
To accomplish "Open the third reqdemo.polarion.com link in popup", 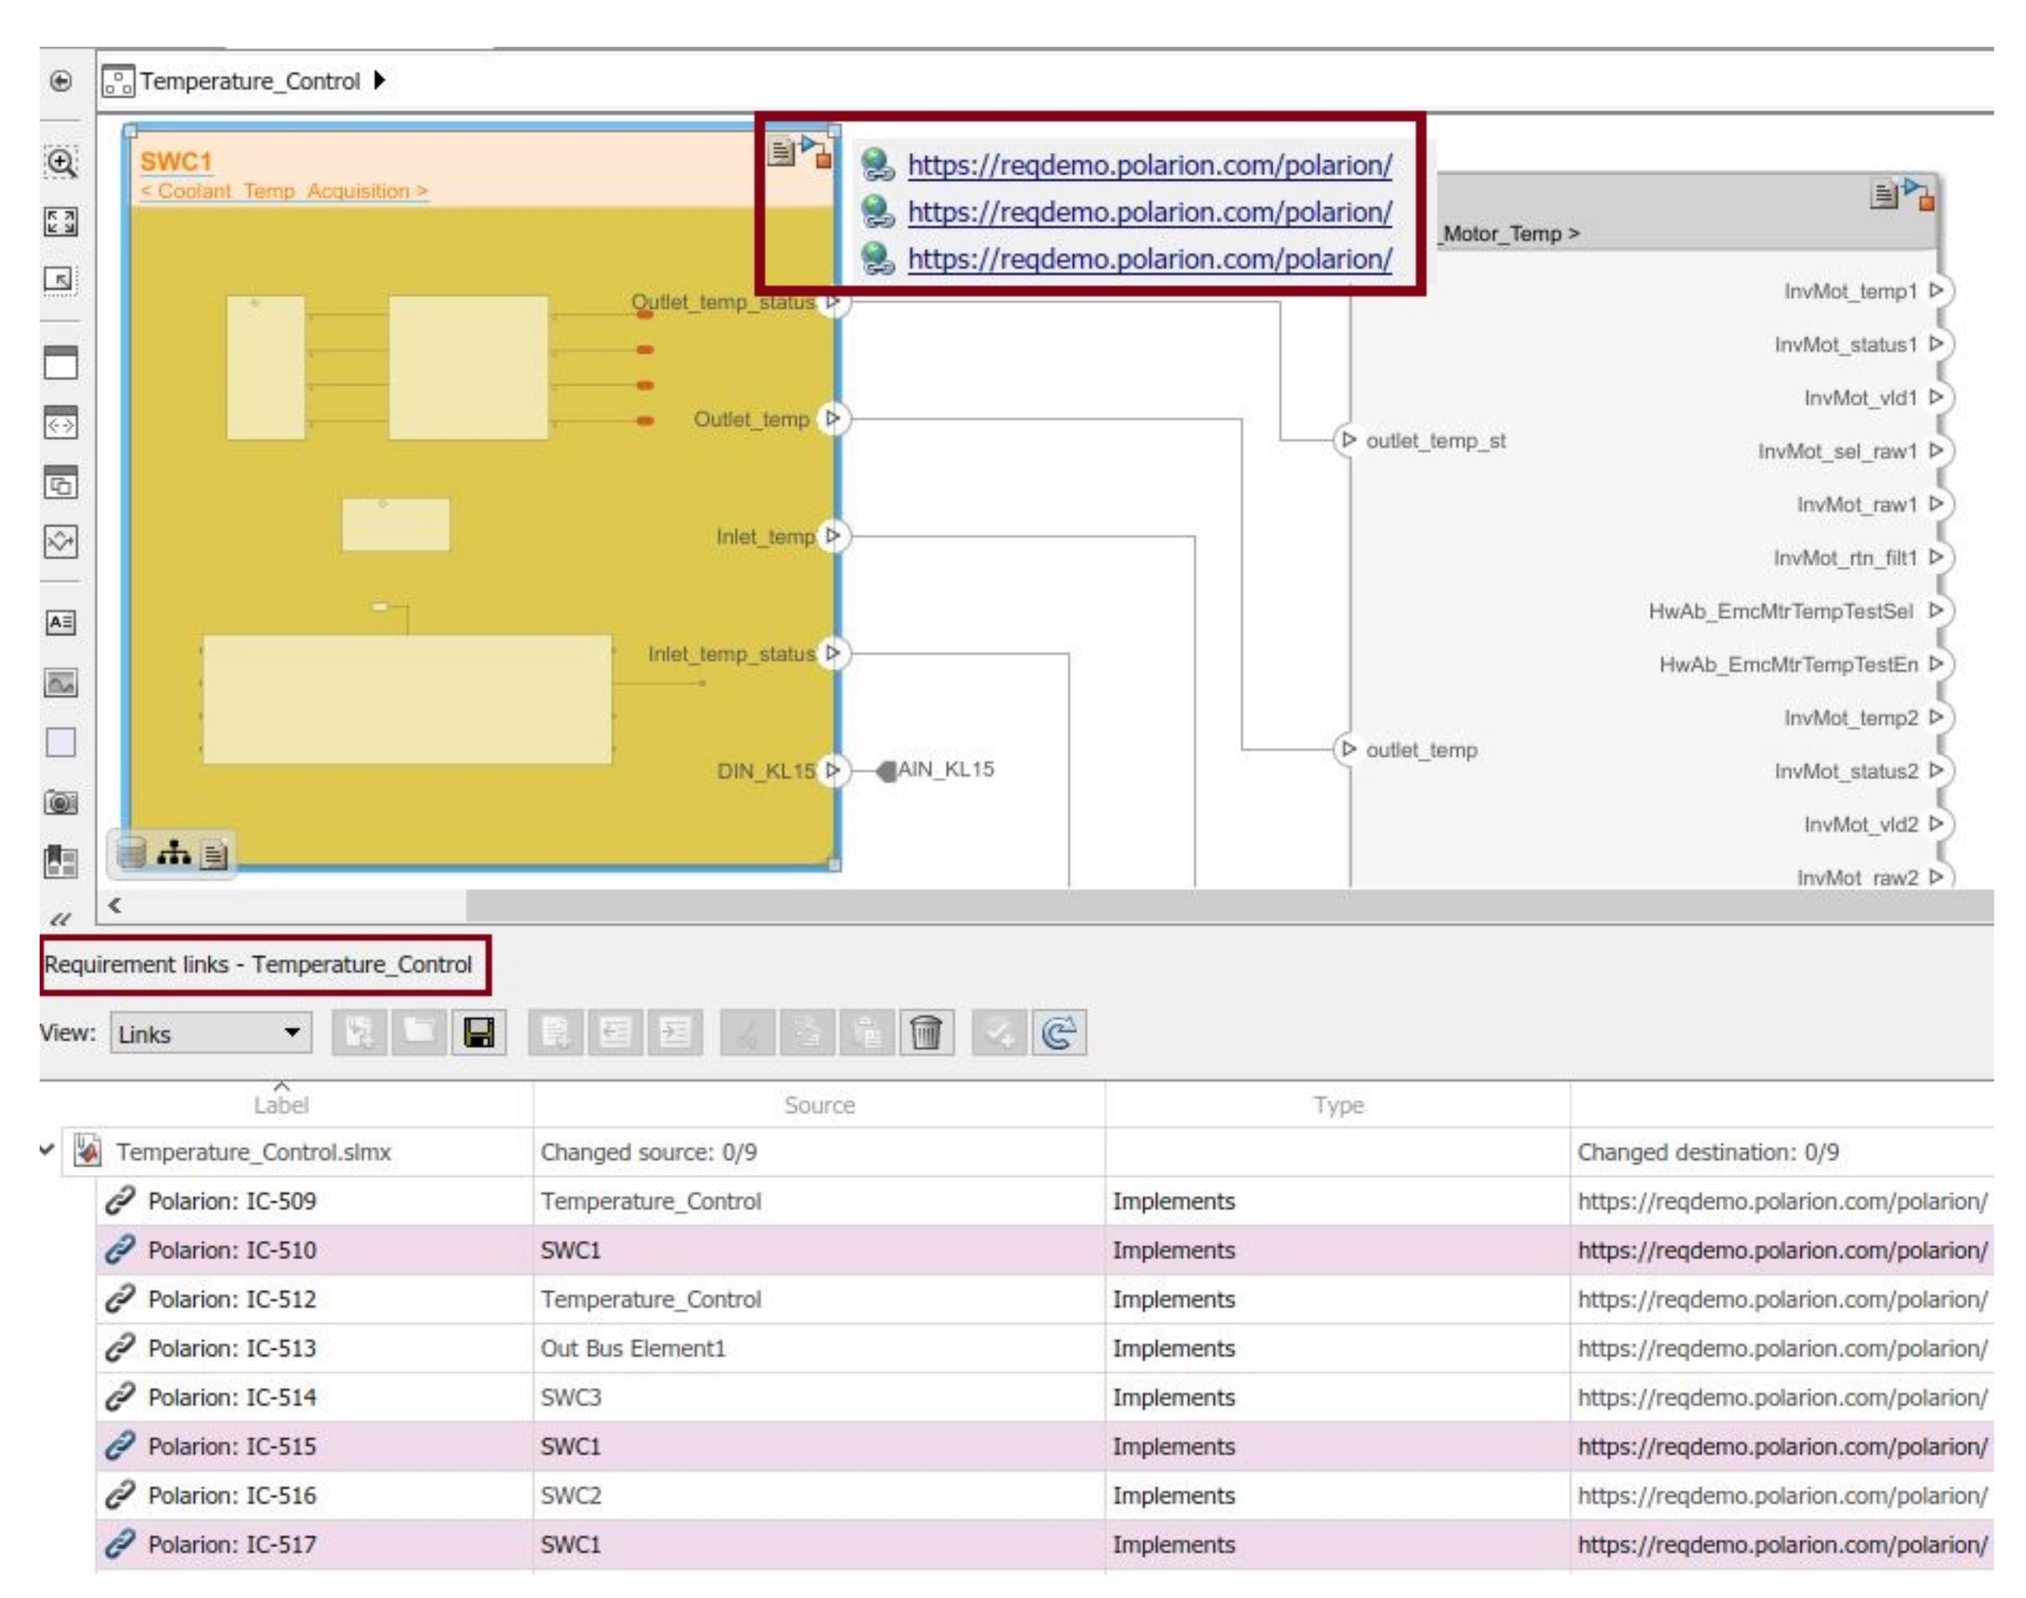I will coord(1149,258).
